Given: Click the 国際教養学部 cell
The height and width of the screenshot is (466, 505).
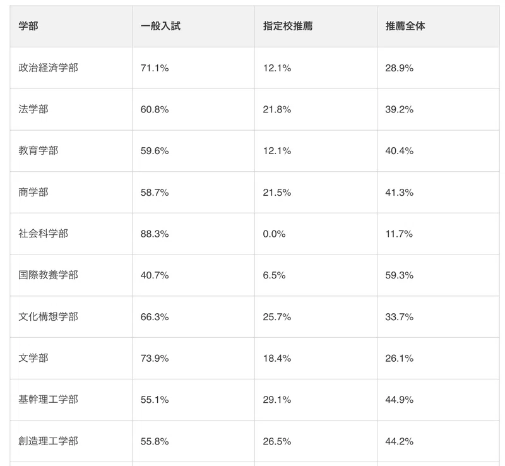Looking at the screenshot, I should coord(48,275).
